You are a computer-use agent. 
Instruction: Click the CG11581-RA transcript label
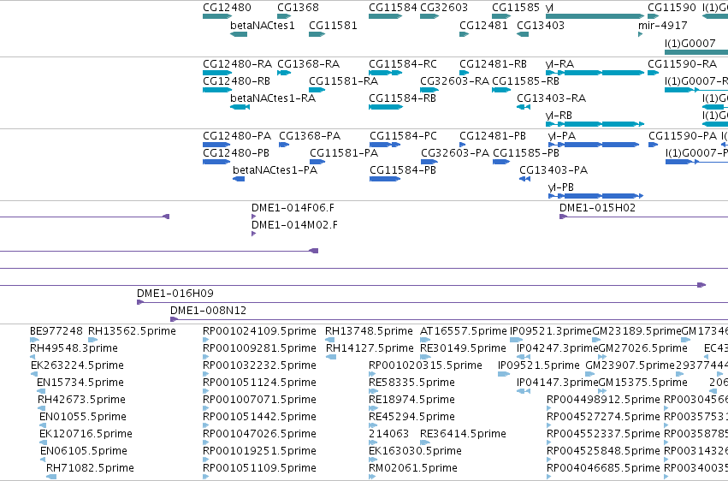click(x=344, y=80)
